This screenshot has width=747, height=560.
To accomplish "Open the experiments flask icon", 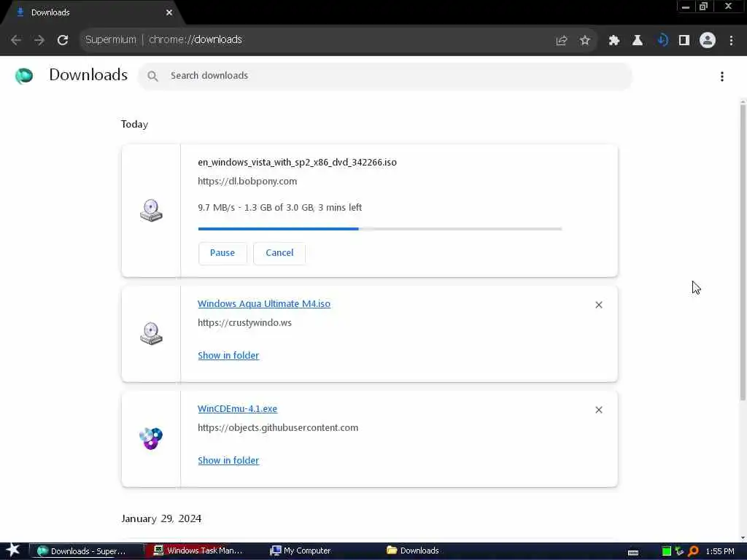I will tap(638, 41).
